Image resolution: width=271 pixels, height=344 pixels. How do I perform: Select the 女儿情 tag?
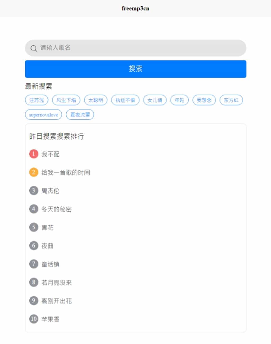[x=155, y=100]
